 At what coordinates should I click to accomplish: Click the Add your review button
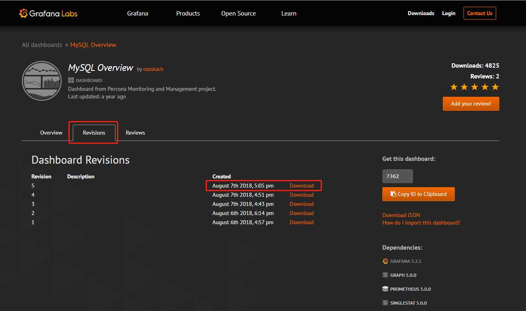tap(471, 104)
